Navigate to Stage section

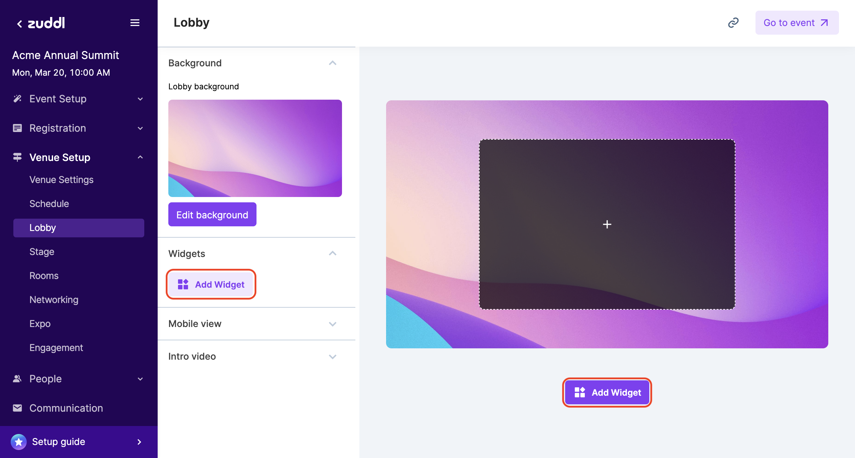(41, 252)
